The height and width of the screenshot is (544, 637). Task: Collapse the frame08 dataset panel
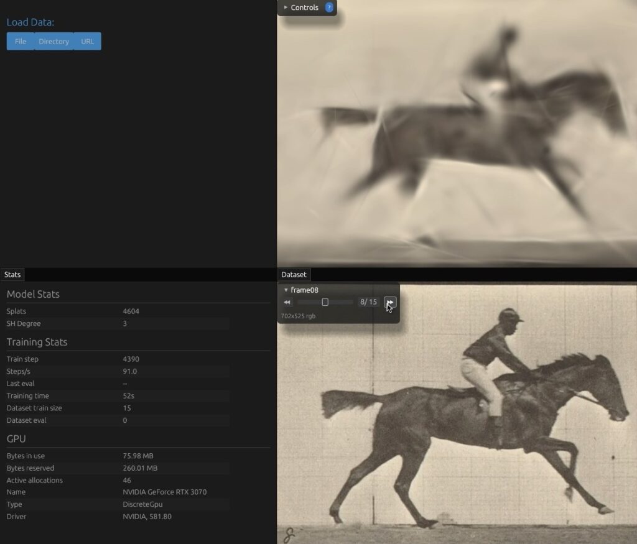[x=300, y=290]
